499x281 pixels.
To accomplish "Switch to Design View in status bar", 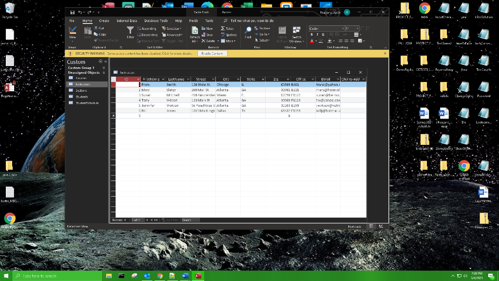I will pos(381,226).
